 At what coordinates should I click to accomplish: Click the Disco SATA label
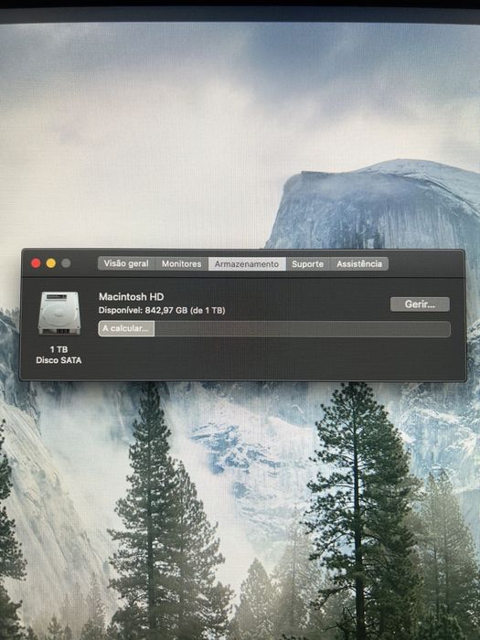pyautogui.click(x=59, y=360)
